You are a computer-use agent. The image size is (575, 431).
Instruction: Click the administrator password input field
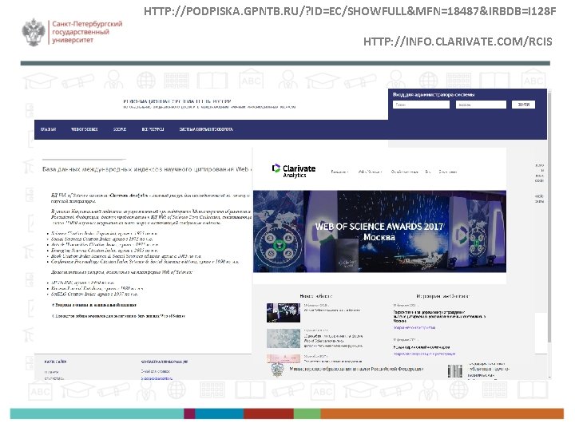point(481,105)
